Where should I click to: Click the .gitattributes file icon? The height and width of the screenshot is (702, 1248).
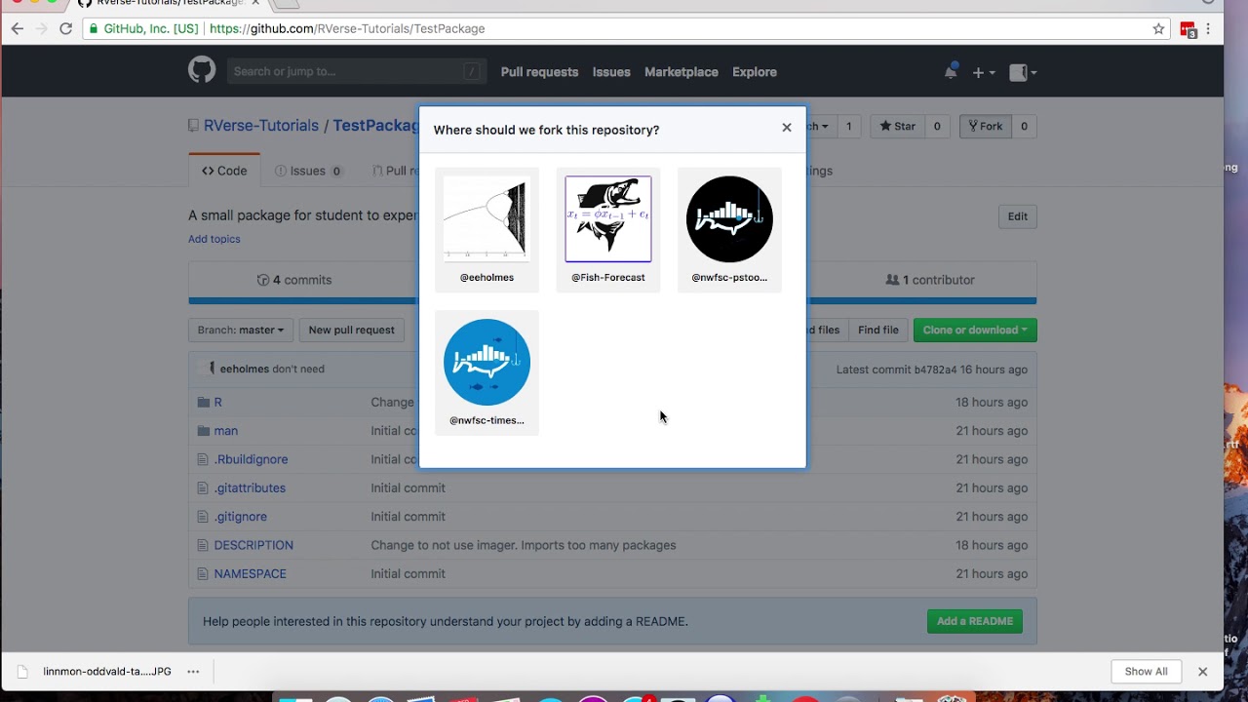click(203, 487)
